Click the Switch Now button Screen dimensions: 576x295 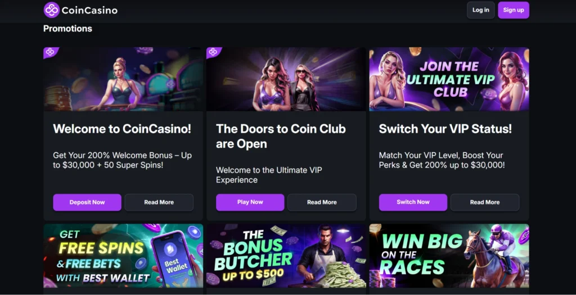tap(413, 202)
